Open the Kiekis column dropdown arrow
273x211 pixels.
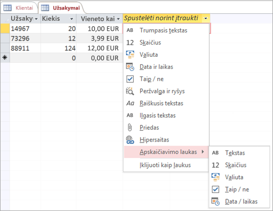pos(71,19)
